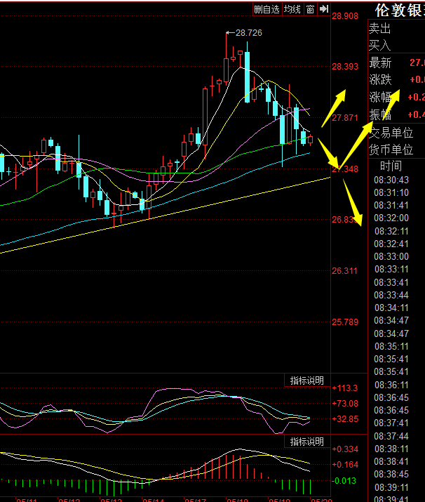Click the 涨跌 change label
Image resolution: width=425 pixels, height=502 pixels.
point(380,80)
